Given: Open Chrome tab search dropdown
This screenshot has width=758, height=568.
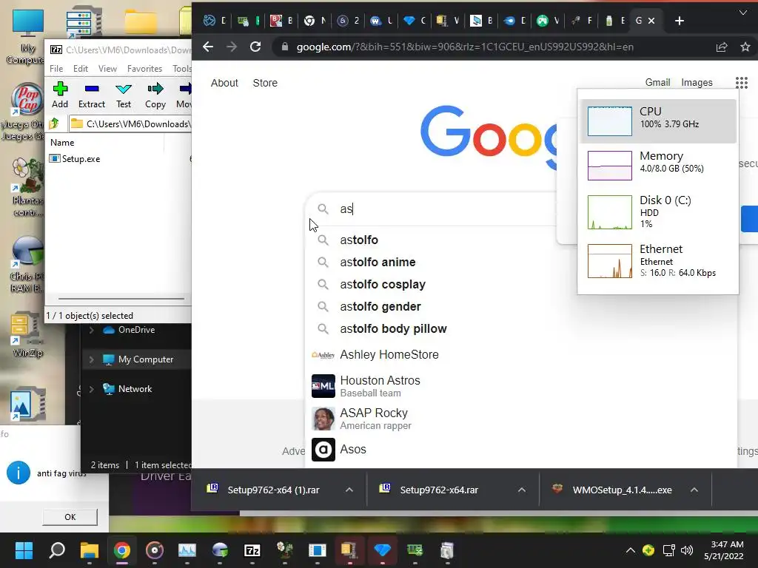Looking at the screenshot, I should [x=743, y=13].
